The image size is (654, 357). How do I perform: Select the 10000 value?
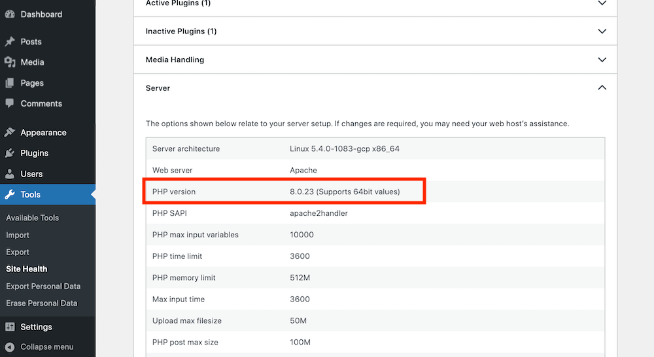pos(301,235)
